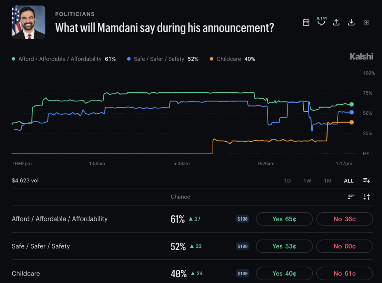Select the 1D time range
Screen dimensions: 382x283
pyautogui.click(x=287, y=181)
